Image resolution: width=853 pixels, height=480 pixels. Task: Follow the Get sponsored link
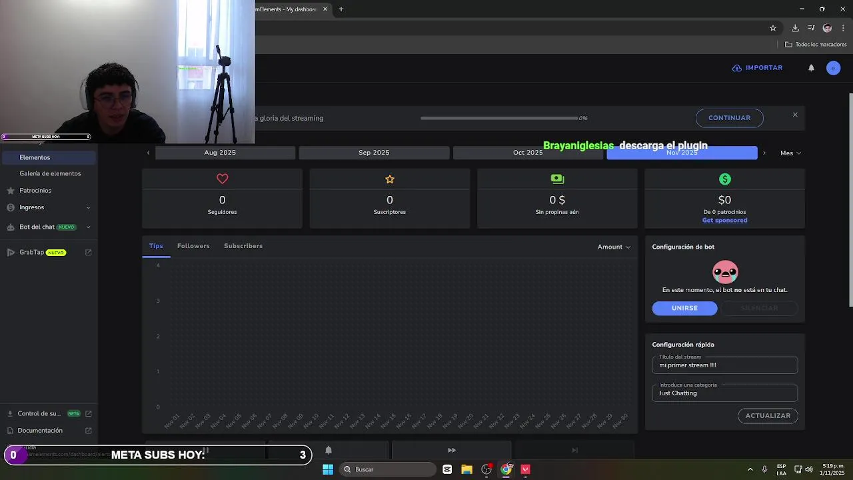(724, 220)
